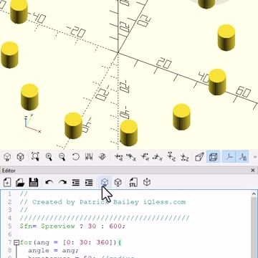Zoom in using the magnifier plus icon
Screen dimensions: 258x258
coord(49,157)
